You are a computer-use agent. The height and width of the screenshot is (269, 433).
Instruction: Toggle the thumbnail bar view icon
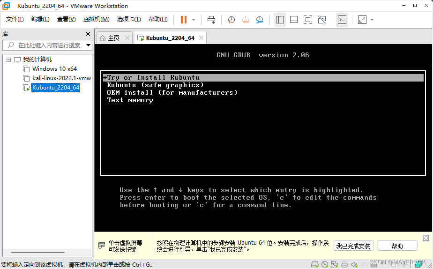(294, 20)
